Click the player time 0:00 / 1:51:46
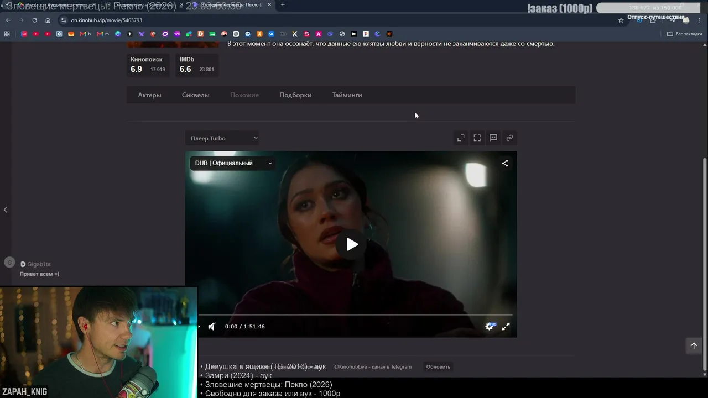The width and height of the screenshot is (708, 398). [244, 327]
